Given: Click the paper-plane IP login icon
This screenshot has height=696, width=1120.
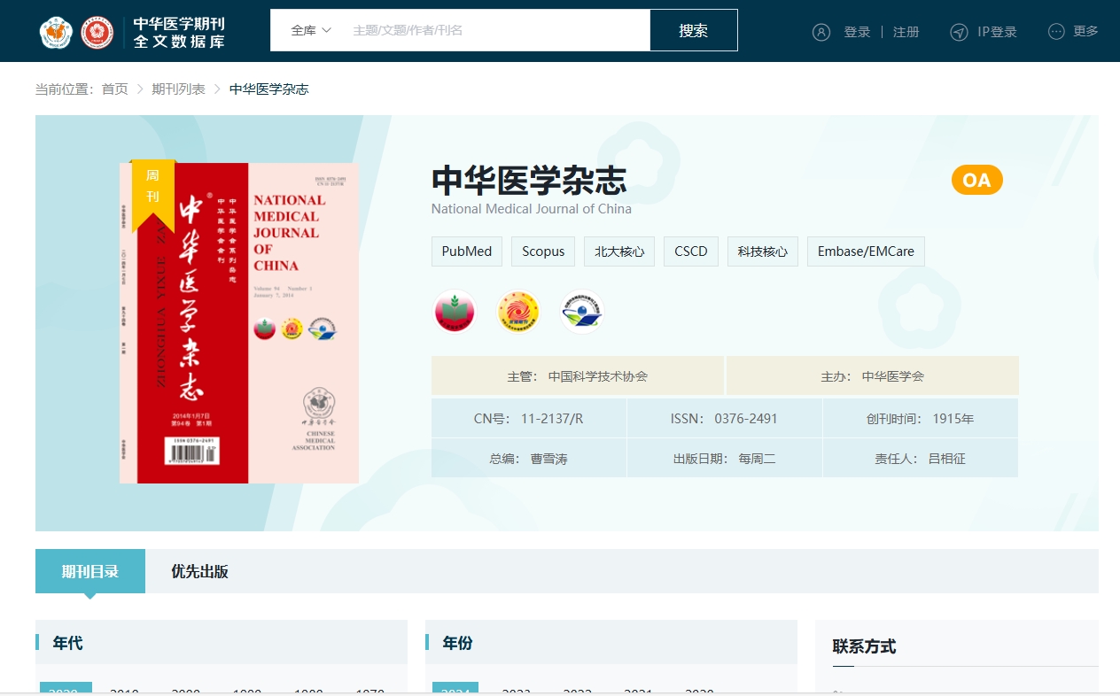Looking at the screenshot, I should [959, 32].
